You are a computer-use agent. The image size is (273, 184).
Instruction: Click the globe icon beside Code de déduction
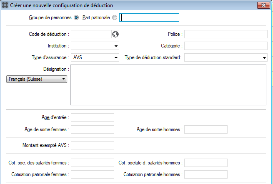click(115, 34)
